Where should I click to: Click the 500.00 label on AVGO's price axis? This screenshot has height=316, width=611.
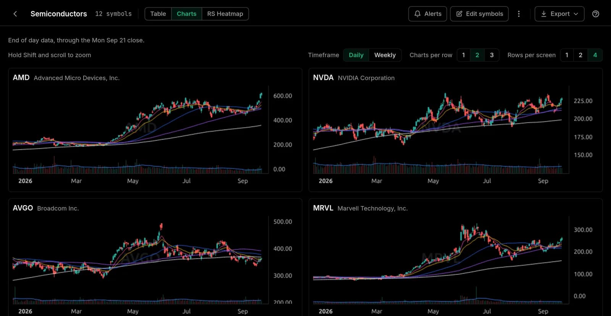point(283,222)
